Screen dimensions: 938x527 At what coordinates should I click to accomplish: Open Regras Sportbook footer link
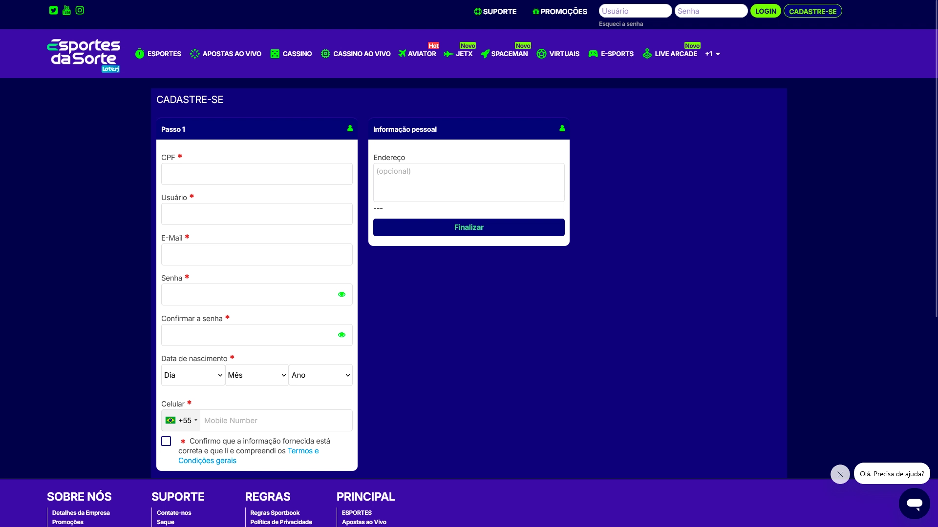(275, 513)
